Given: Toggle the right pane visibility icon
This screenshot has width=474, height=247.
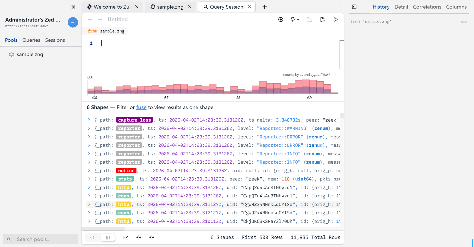Looking at the screenshot, I should [x=354, y=7].
